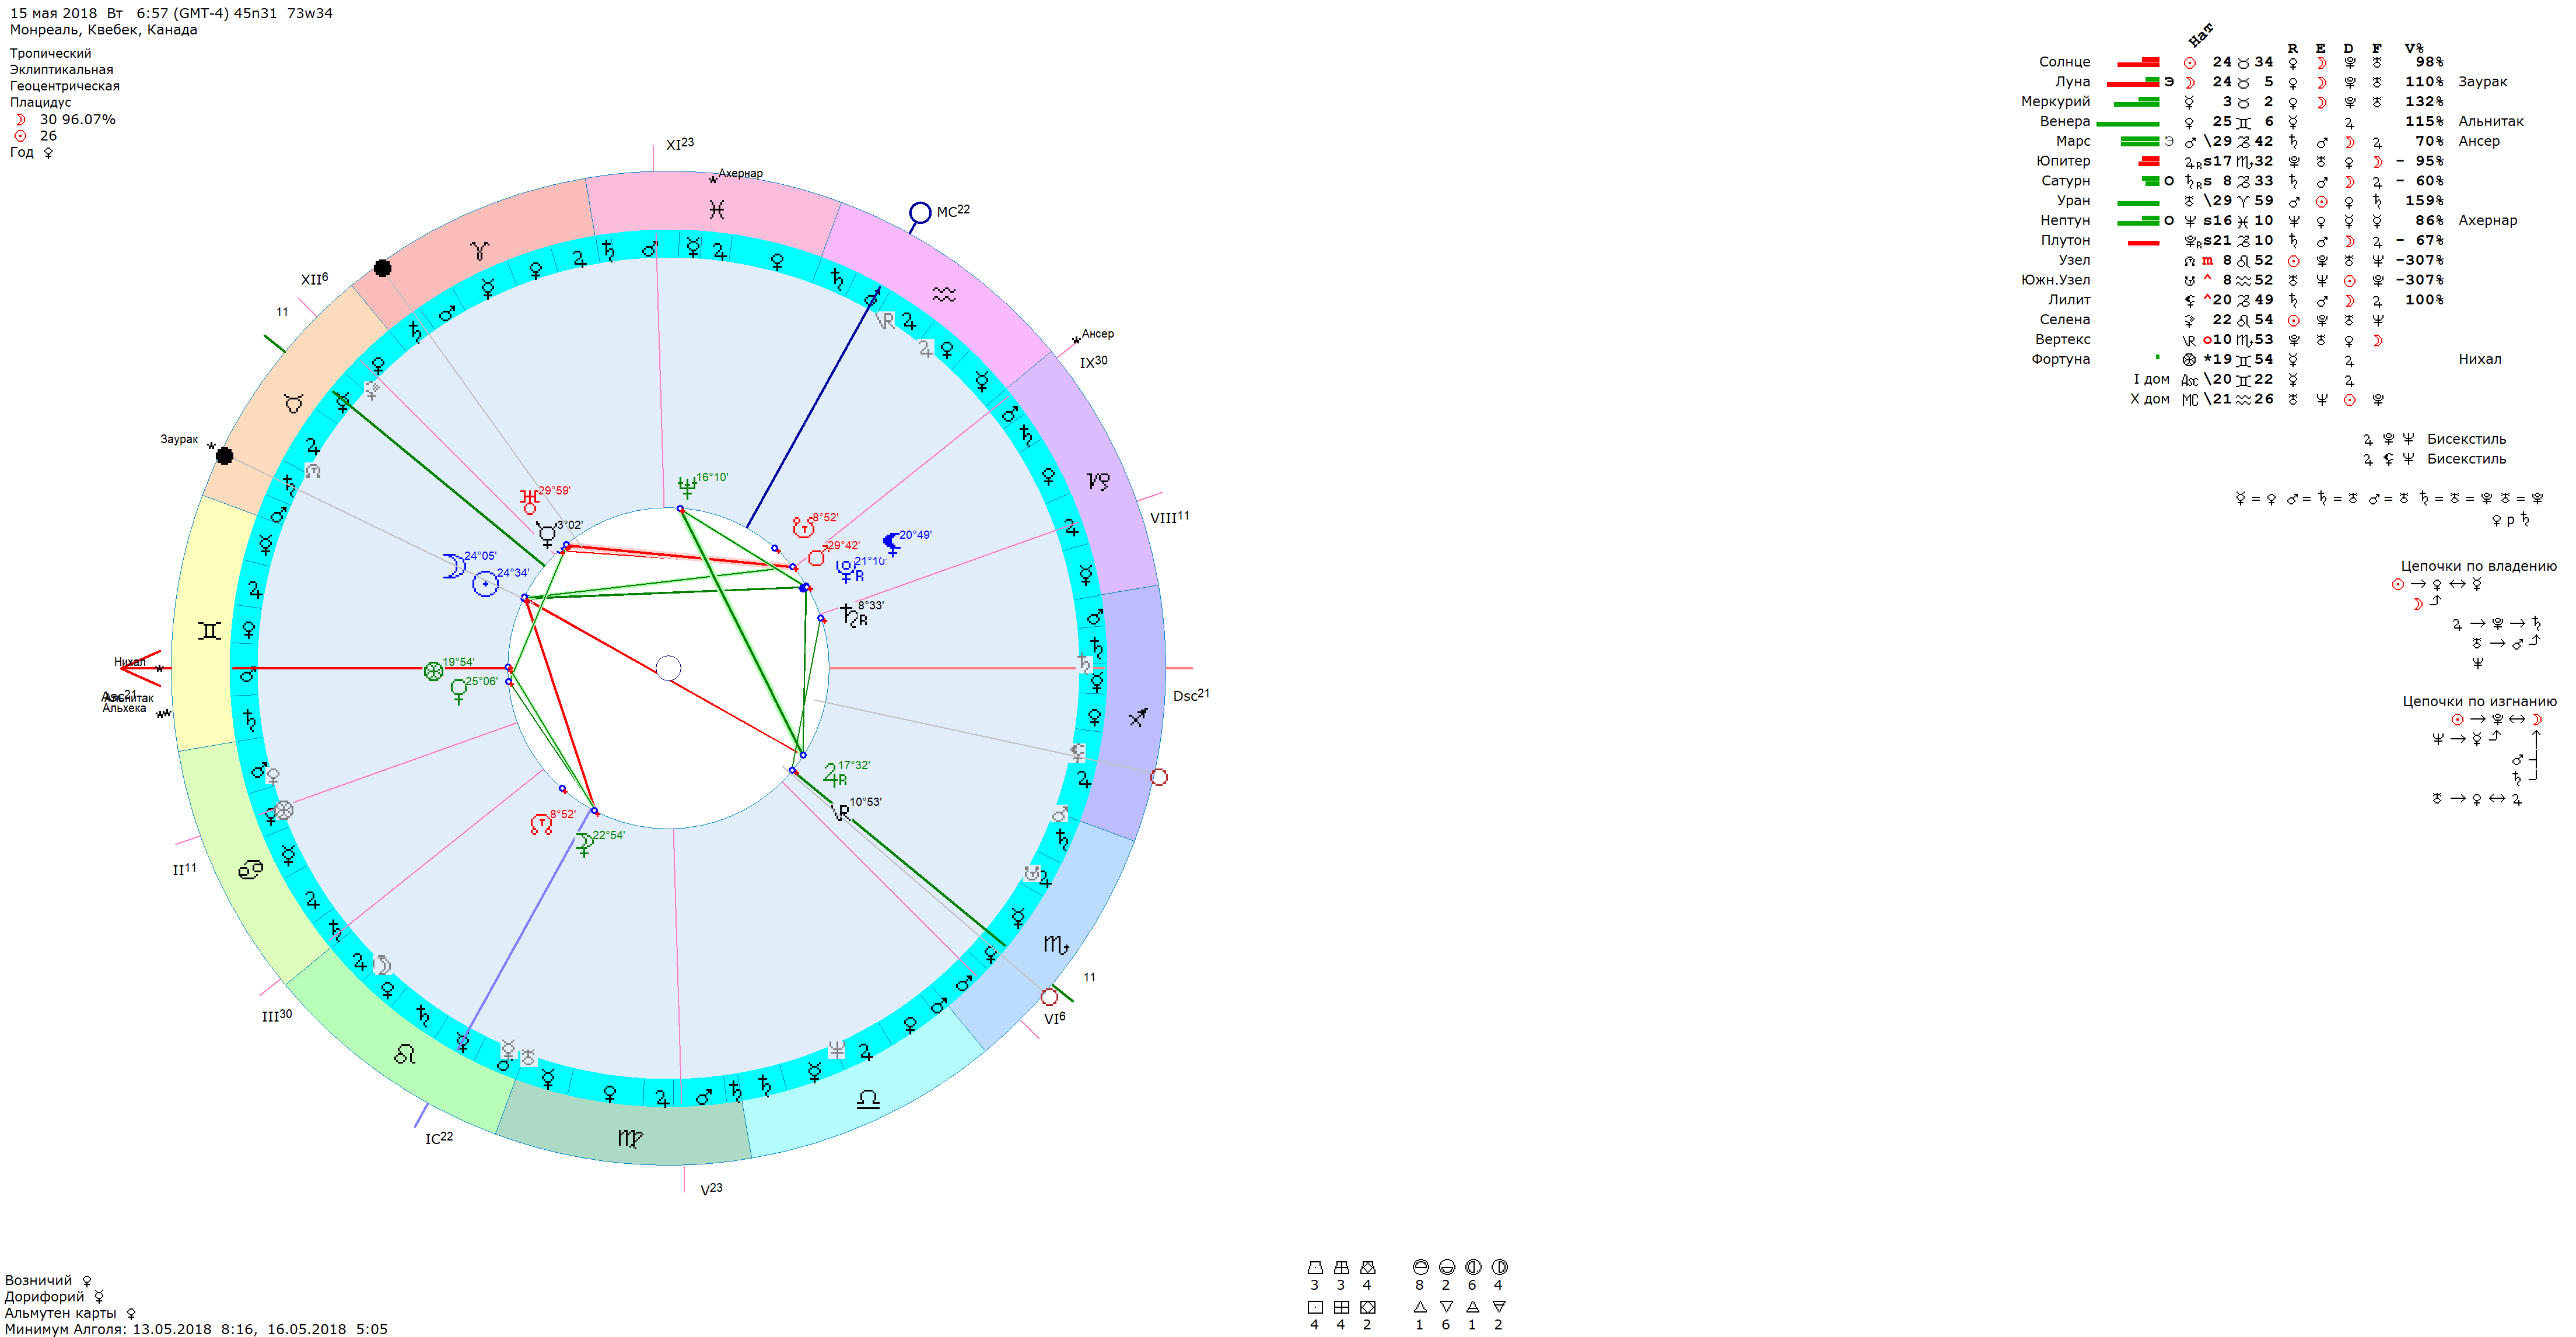Image resolution: width=2576 pixels, height=1337 pixels.
Task: Click the green Jupiter glyph at 17°32'
Action: point(834,774)
